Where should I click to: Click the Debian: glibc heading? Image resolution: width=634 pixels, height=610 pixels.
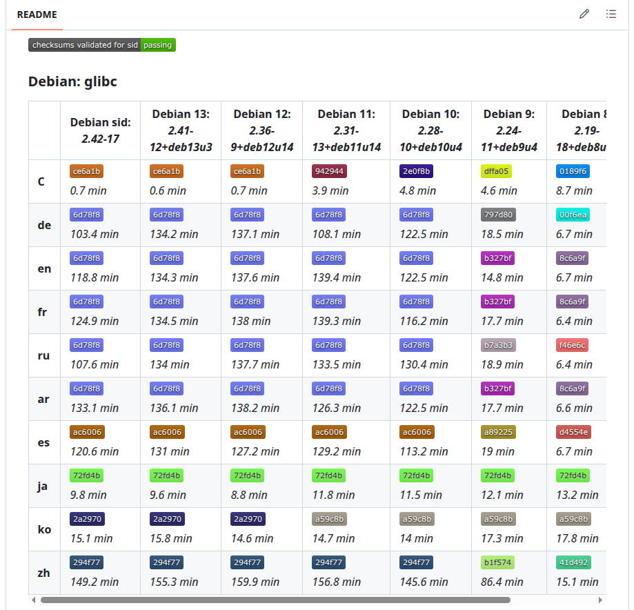[x=72, y=81]
